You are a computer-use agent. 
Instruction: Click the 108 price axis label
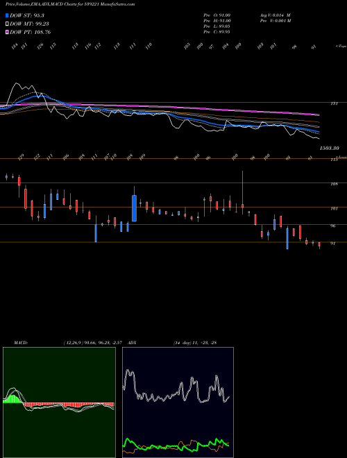tap(334, 185)
